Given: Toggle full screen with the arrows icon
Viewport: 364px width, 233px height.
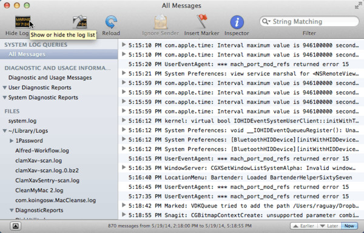Looking at the screenshot, I should click(x=359, y=5).
